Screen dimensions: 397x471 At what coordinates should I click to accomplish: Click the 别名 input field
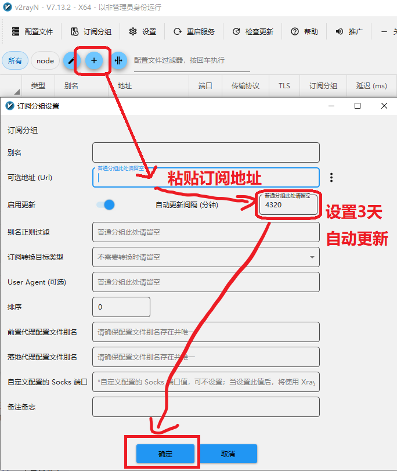(x=206, y=152)
